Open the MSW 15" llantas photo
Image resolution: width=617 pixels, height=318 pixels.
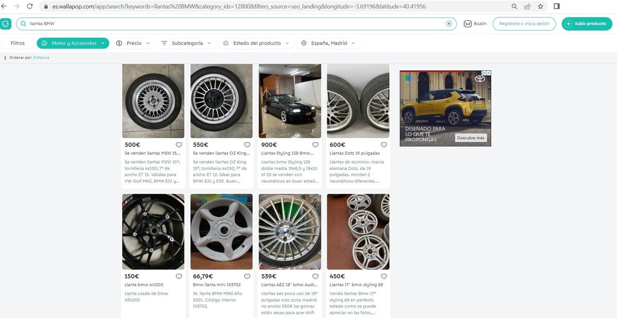tap(153, 101)
